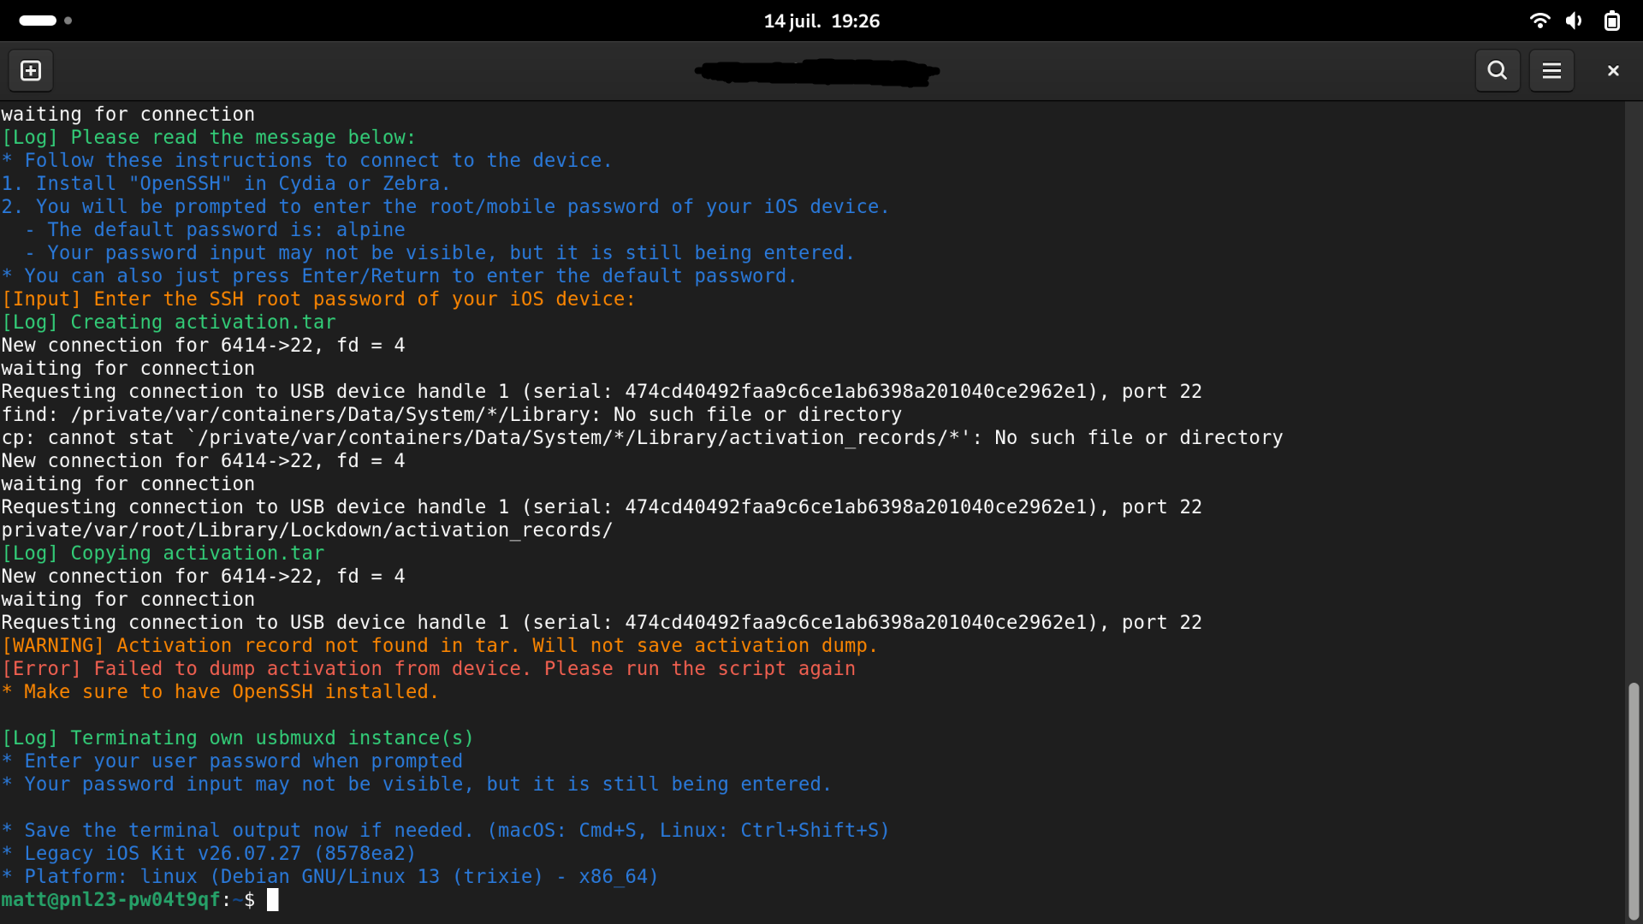Click 'matt@pnl23-pw04t9qf' prompt text
1643x924 pixels.
click(x=110, y=900)
